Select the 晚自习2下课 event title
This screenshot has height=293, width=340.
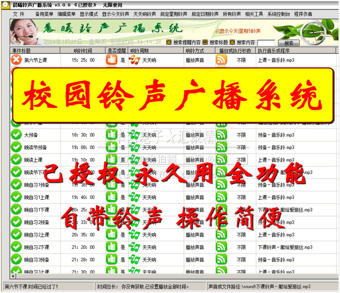point(37,247)
